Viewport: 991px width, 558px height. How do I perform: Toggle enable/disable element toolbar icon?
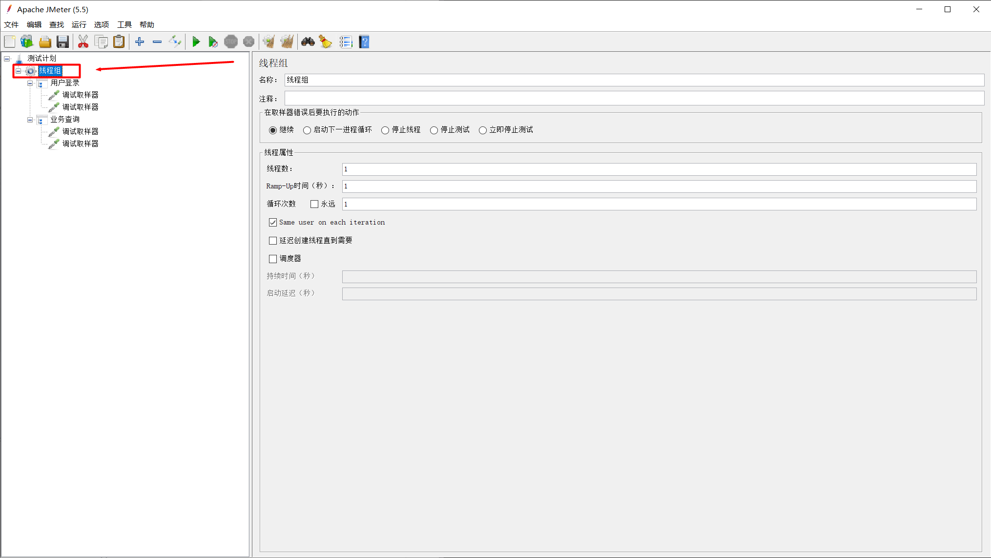(x=175, y=42)
